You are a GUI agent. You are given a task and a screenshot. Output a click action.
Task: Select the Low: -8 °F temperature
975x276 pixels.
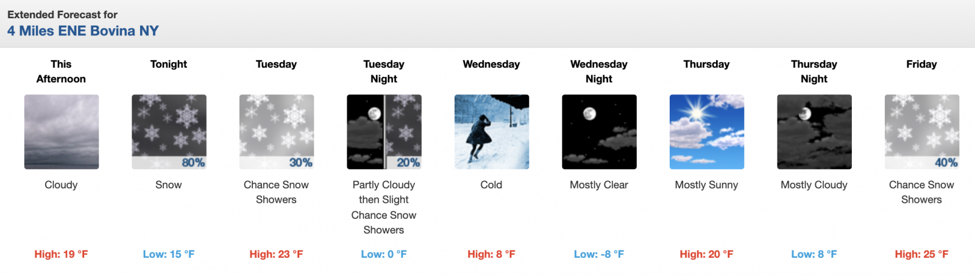[599, 254]
